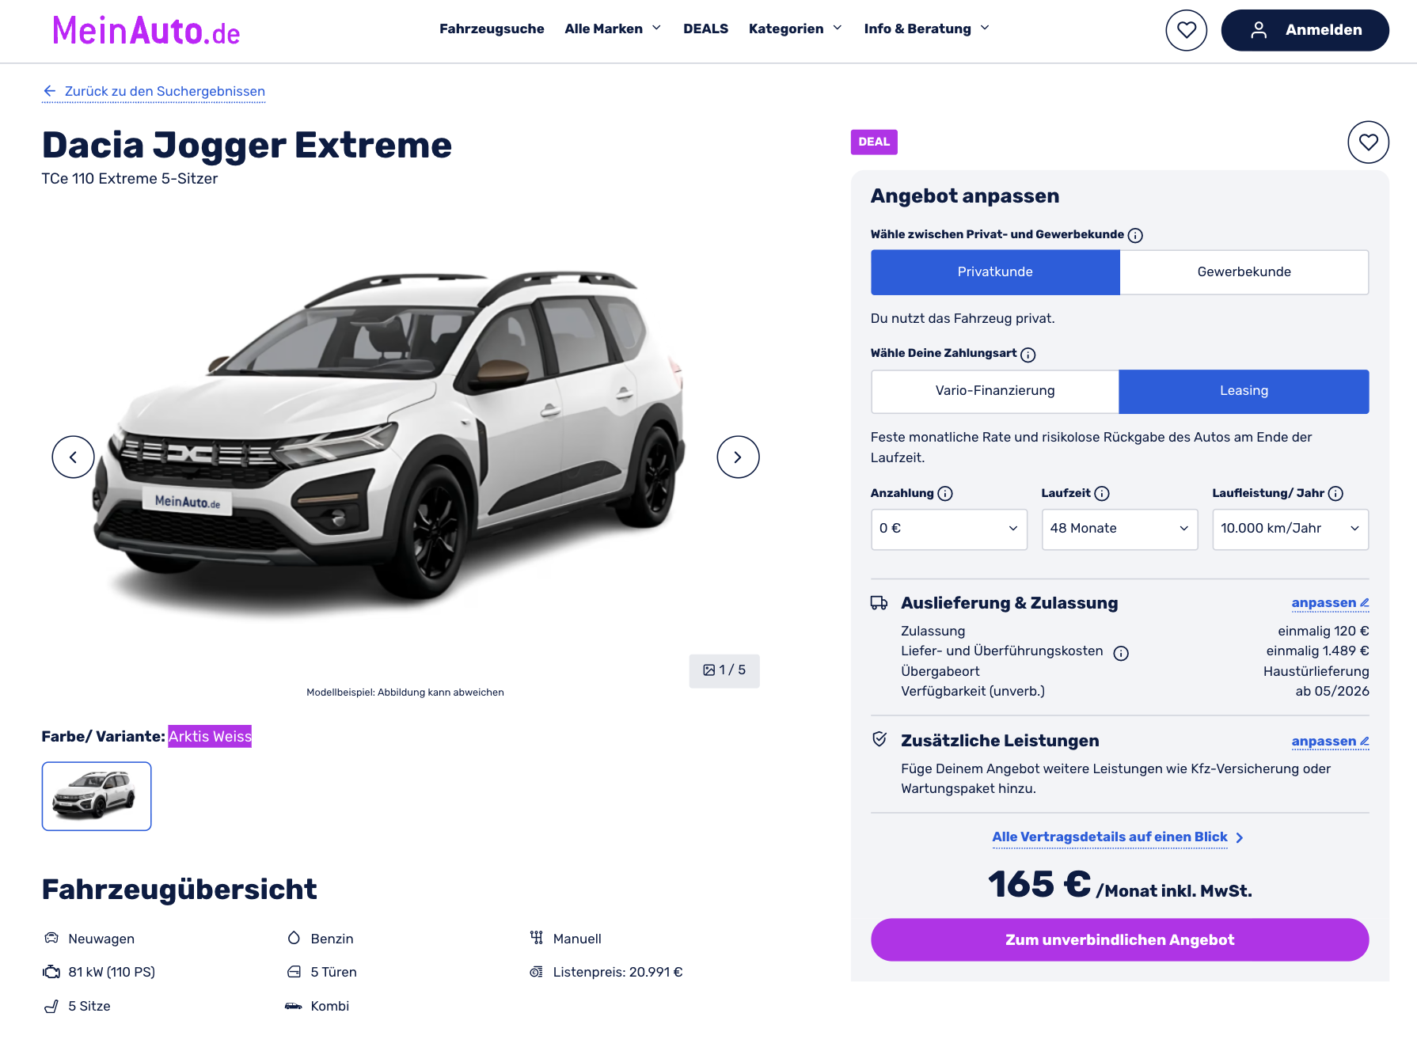Show previous car photo arrow
Viewport: 1417px width, 1051px height.
tap(73, 457)
